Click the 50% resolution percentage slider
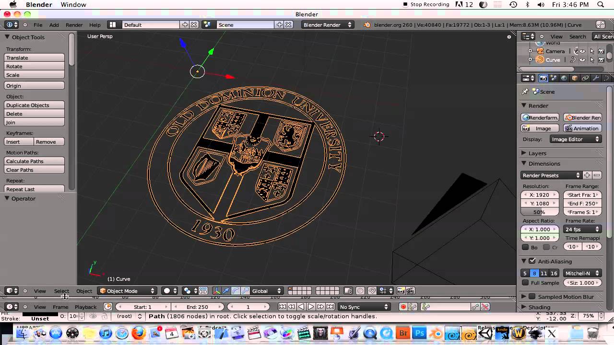 point(540,212)
